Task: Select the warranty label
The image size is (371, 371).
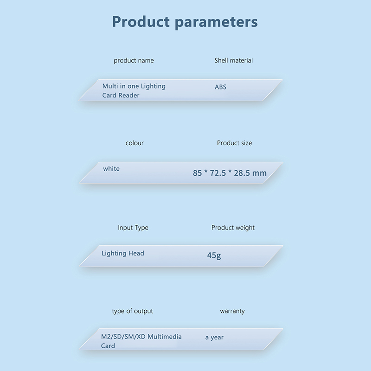Action: [232, 311]
